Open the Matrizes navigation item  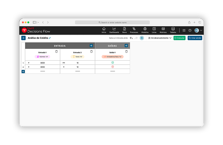[163, 30]
